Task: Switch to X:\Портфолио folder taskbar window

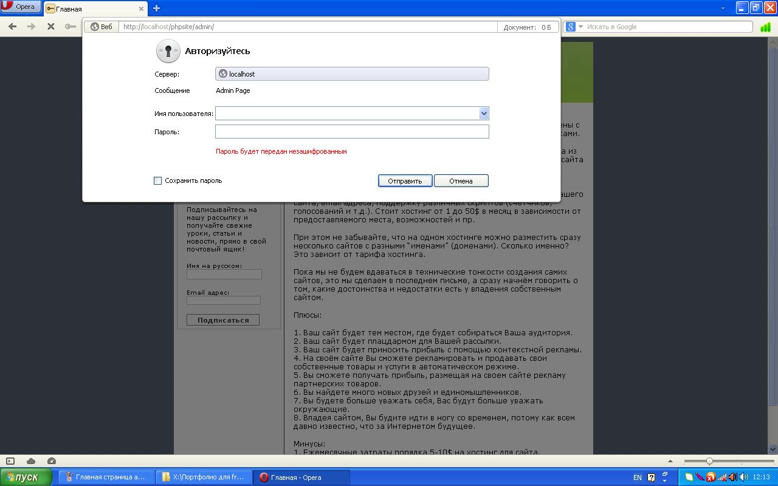Action: [204, 477]
